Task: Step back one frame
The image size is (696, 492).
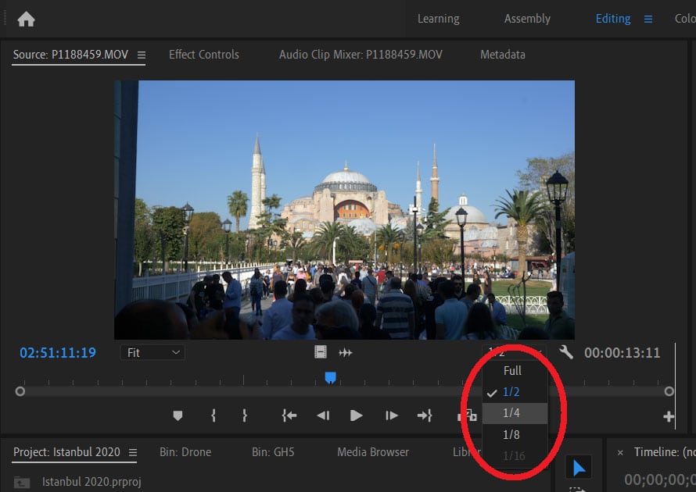Action: pyautogui.click(x=323, y=415)
